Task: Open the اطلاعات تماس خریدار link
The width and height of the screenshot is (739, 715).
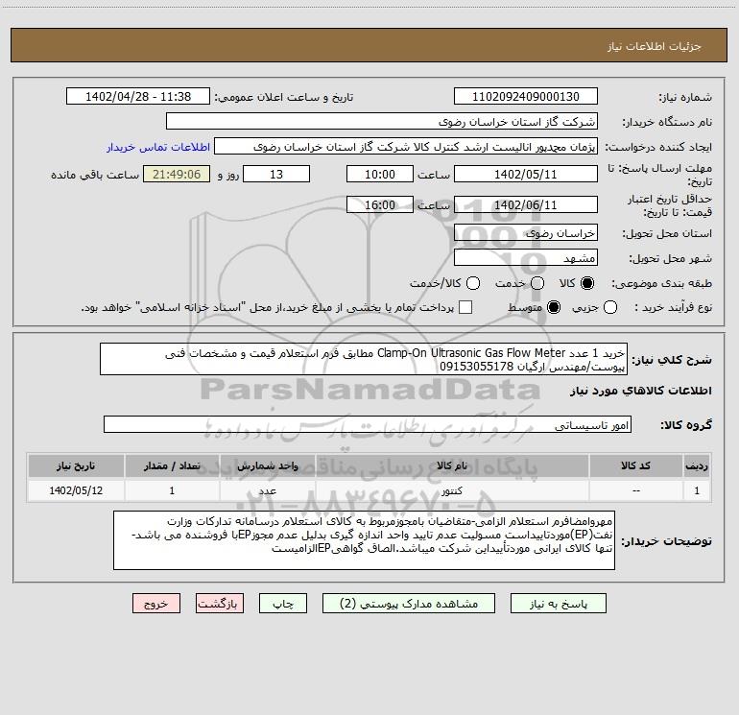Action: [158, 147]
